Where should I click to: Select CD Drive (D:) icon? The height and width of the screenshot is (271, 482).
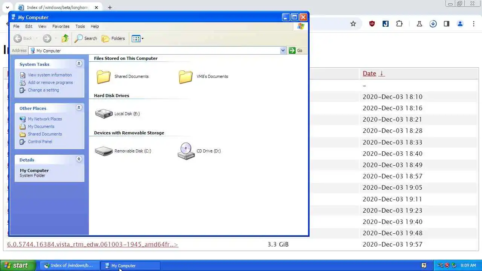point(186,151)
